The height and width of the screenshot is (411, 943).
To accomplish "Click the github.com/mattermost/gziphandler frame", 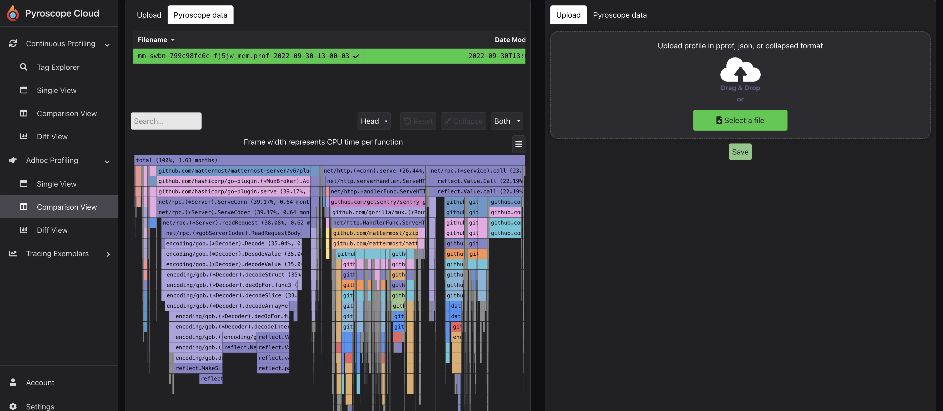I will tap(375, 233).
